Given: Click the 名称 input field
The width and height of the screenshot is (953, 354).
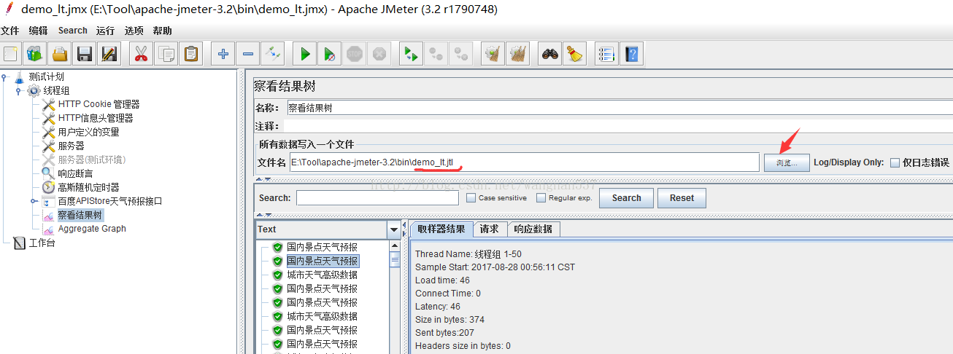Looking at the screenshot, I should click(620, 108).
